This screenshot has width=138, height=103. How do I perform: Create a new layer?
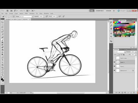click(131, 93)
